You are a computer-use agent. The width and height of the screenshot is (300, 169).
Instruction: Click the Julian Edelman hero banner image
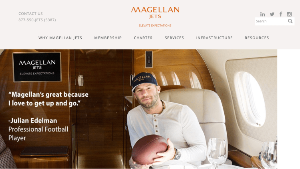pyautogui.click(x=139, y=109)
